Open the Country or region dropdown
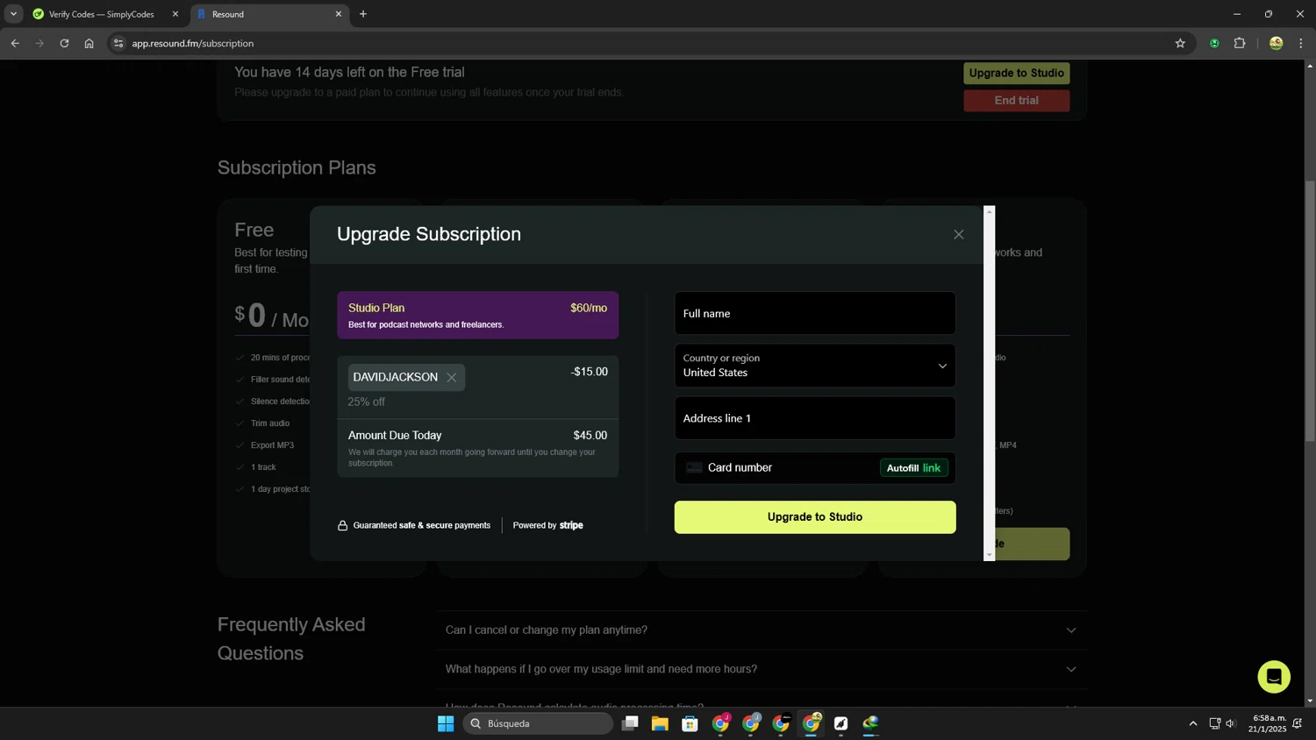The width and height of the screenshot is (1316, 740). [x=814, y=366]
